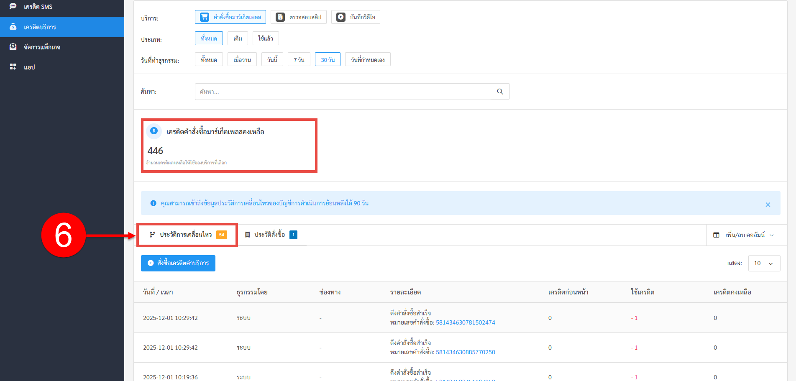Viewport: 796px width, 381px height.
Task: Click the package management sidebar icon
Action: pyautogui.click(x=13, y=47)
